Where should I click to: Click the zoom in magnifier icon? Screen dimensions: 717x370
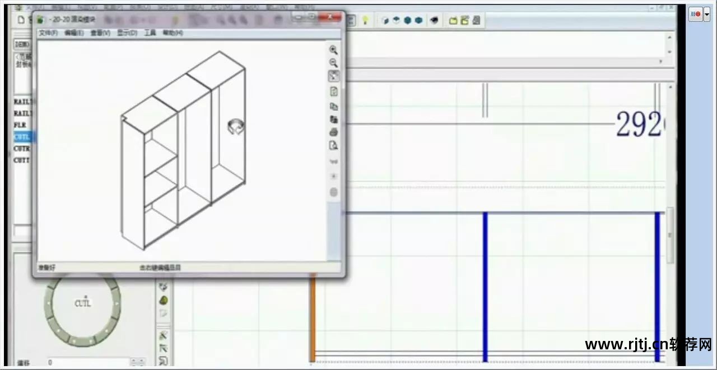pyautogui.click(x=333, y=50)
